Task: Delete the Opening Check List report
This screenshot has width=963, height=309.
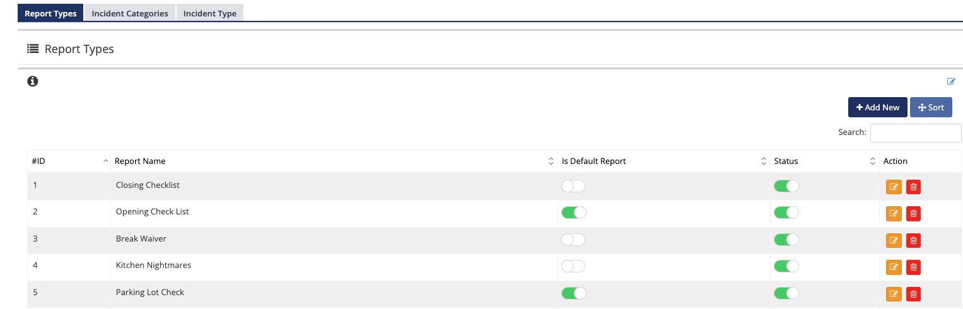Action: [913, 214]
